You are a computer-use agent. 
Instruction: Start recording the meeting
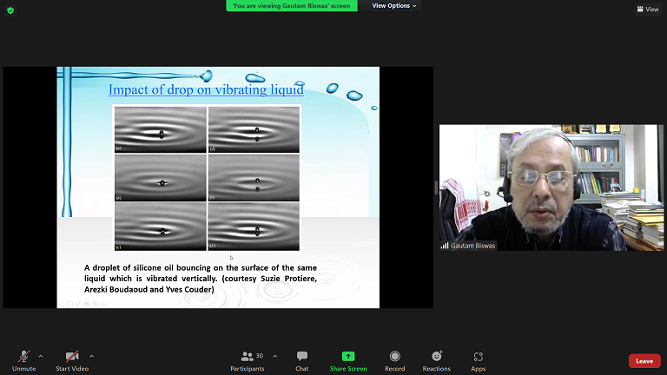click(x=394, y=359)
